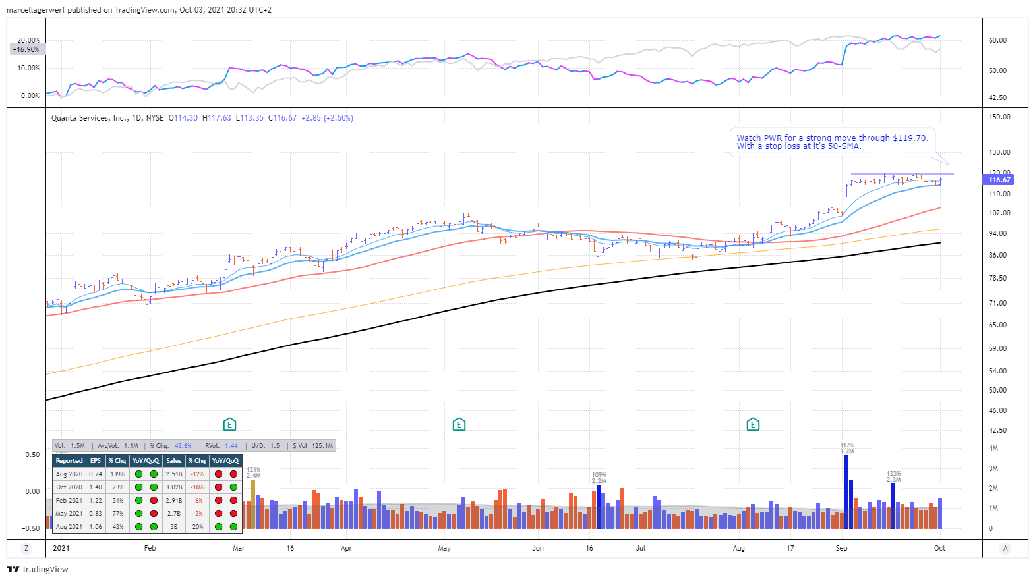Screen dimensions: 1035x581
Task: Click the 109% 2.2M volume label
Action: [599, 478]
